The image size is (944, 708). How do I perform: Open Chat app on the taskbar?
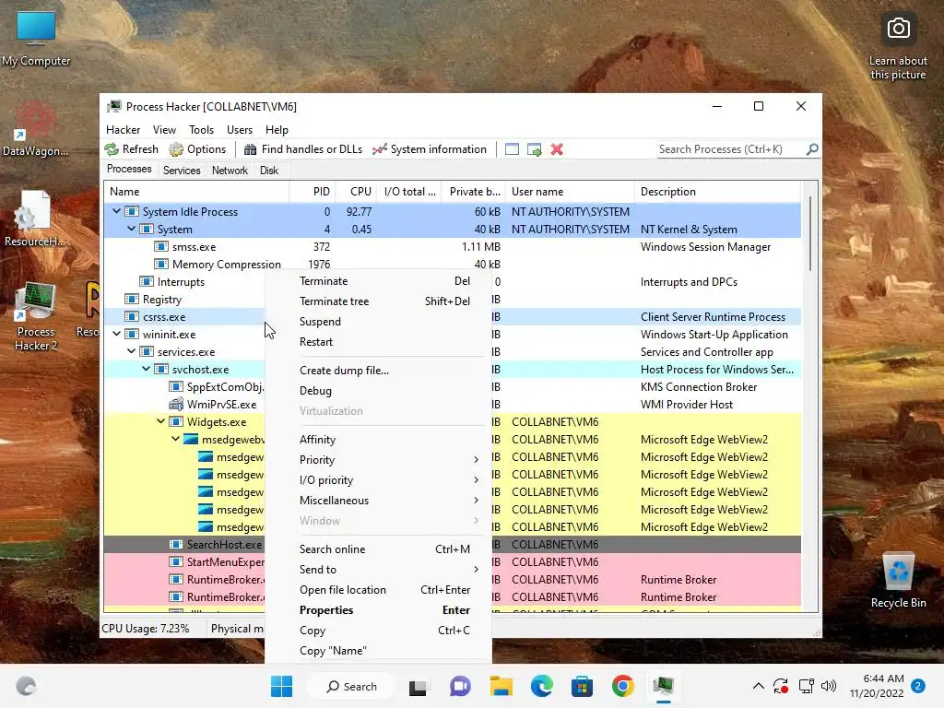[460, 686]
